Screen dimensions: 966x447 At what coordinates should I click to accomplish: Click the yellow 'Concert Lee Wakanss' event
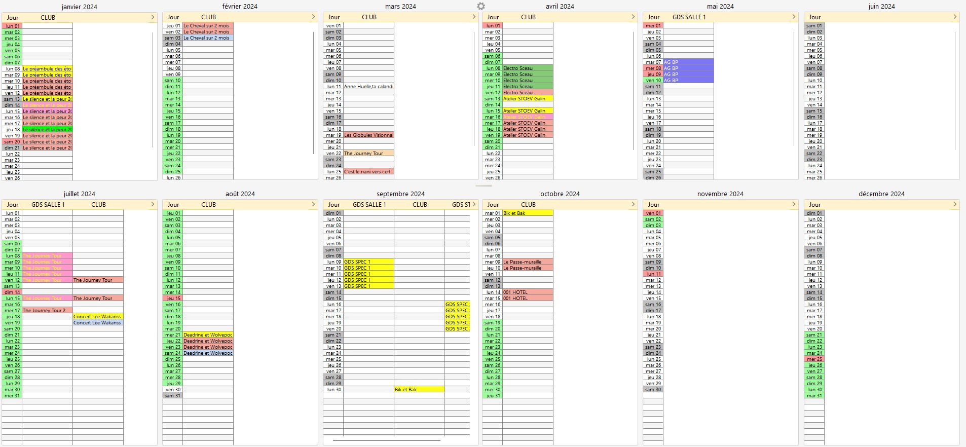pyautogui.click(x=98, y=317)
